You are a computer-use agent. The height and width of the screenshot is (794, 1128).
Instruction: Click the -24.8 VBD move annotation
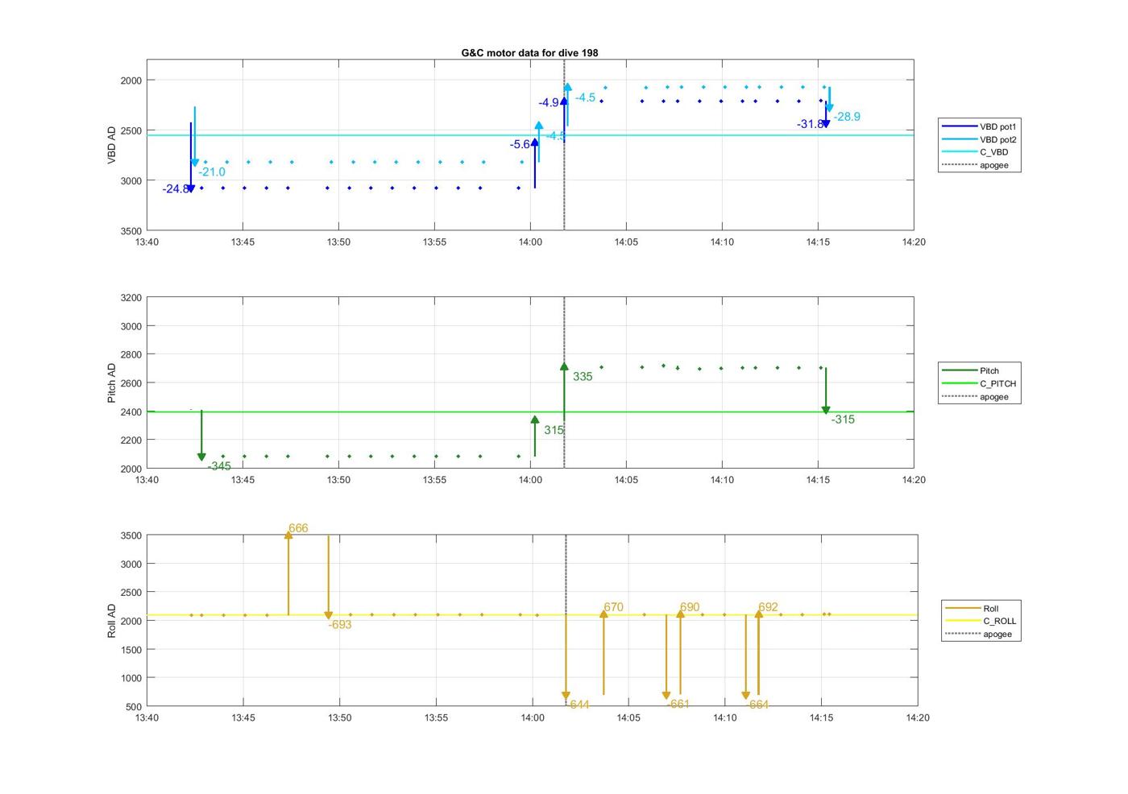coord(175,189)
